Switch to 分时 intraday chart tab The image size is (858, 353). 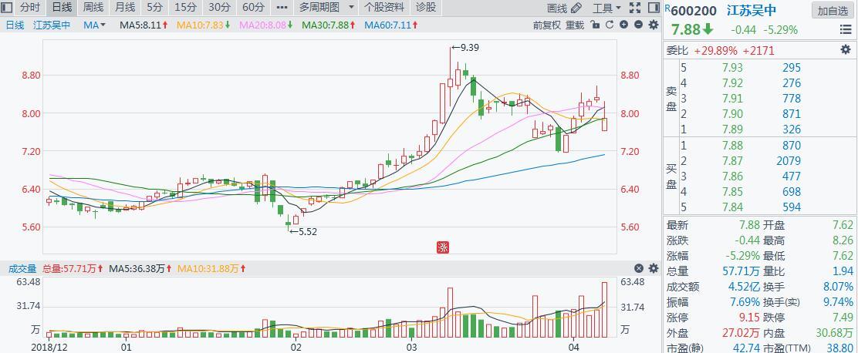29,8
